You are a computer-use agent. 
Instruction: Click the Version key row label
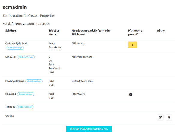coord(10,116)
